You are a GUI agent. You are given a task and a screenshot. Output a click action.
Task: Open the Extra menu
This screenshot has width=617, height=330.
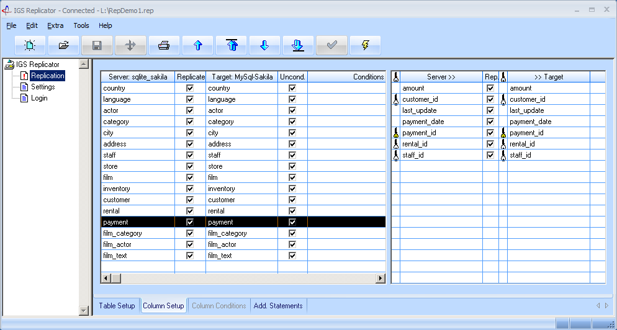(55, 25)
